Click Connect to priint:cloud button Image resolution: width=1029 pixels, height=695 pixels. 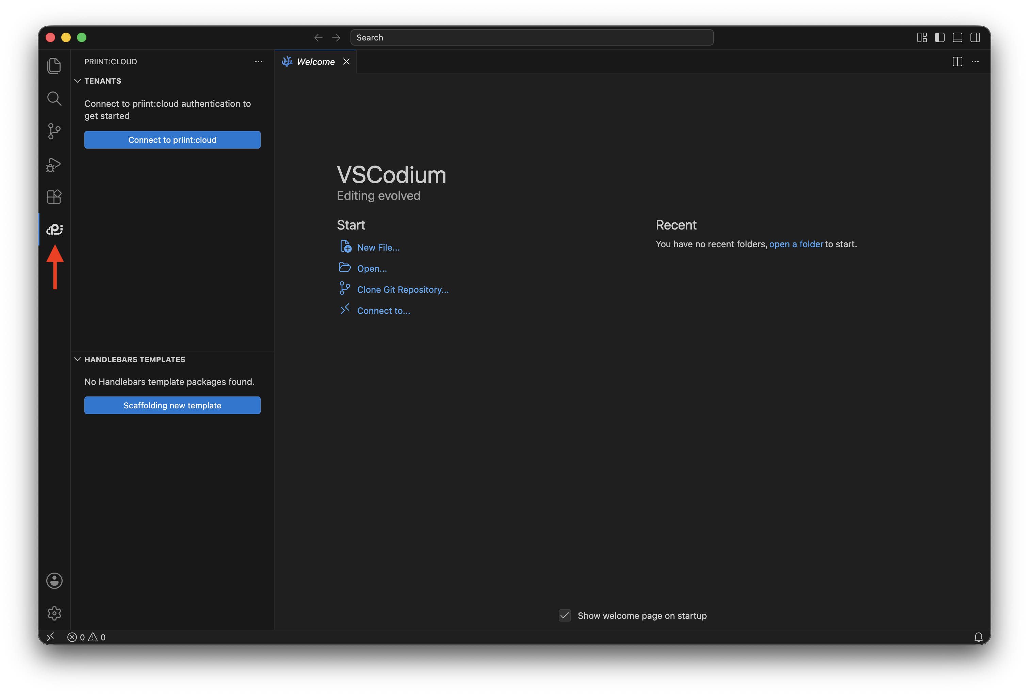click(172, 140)
